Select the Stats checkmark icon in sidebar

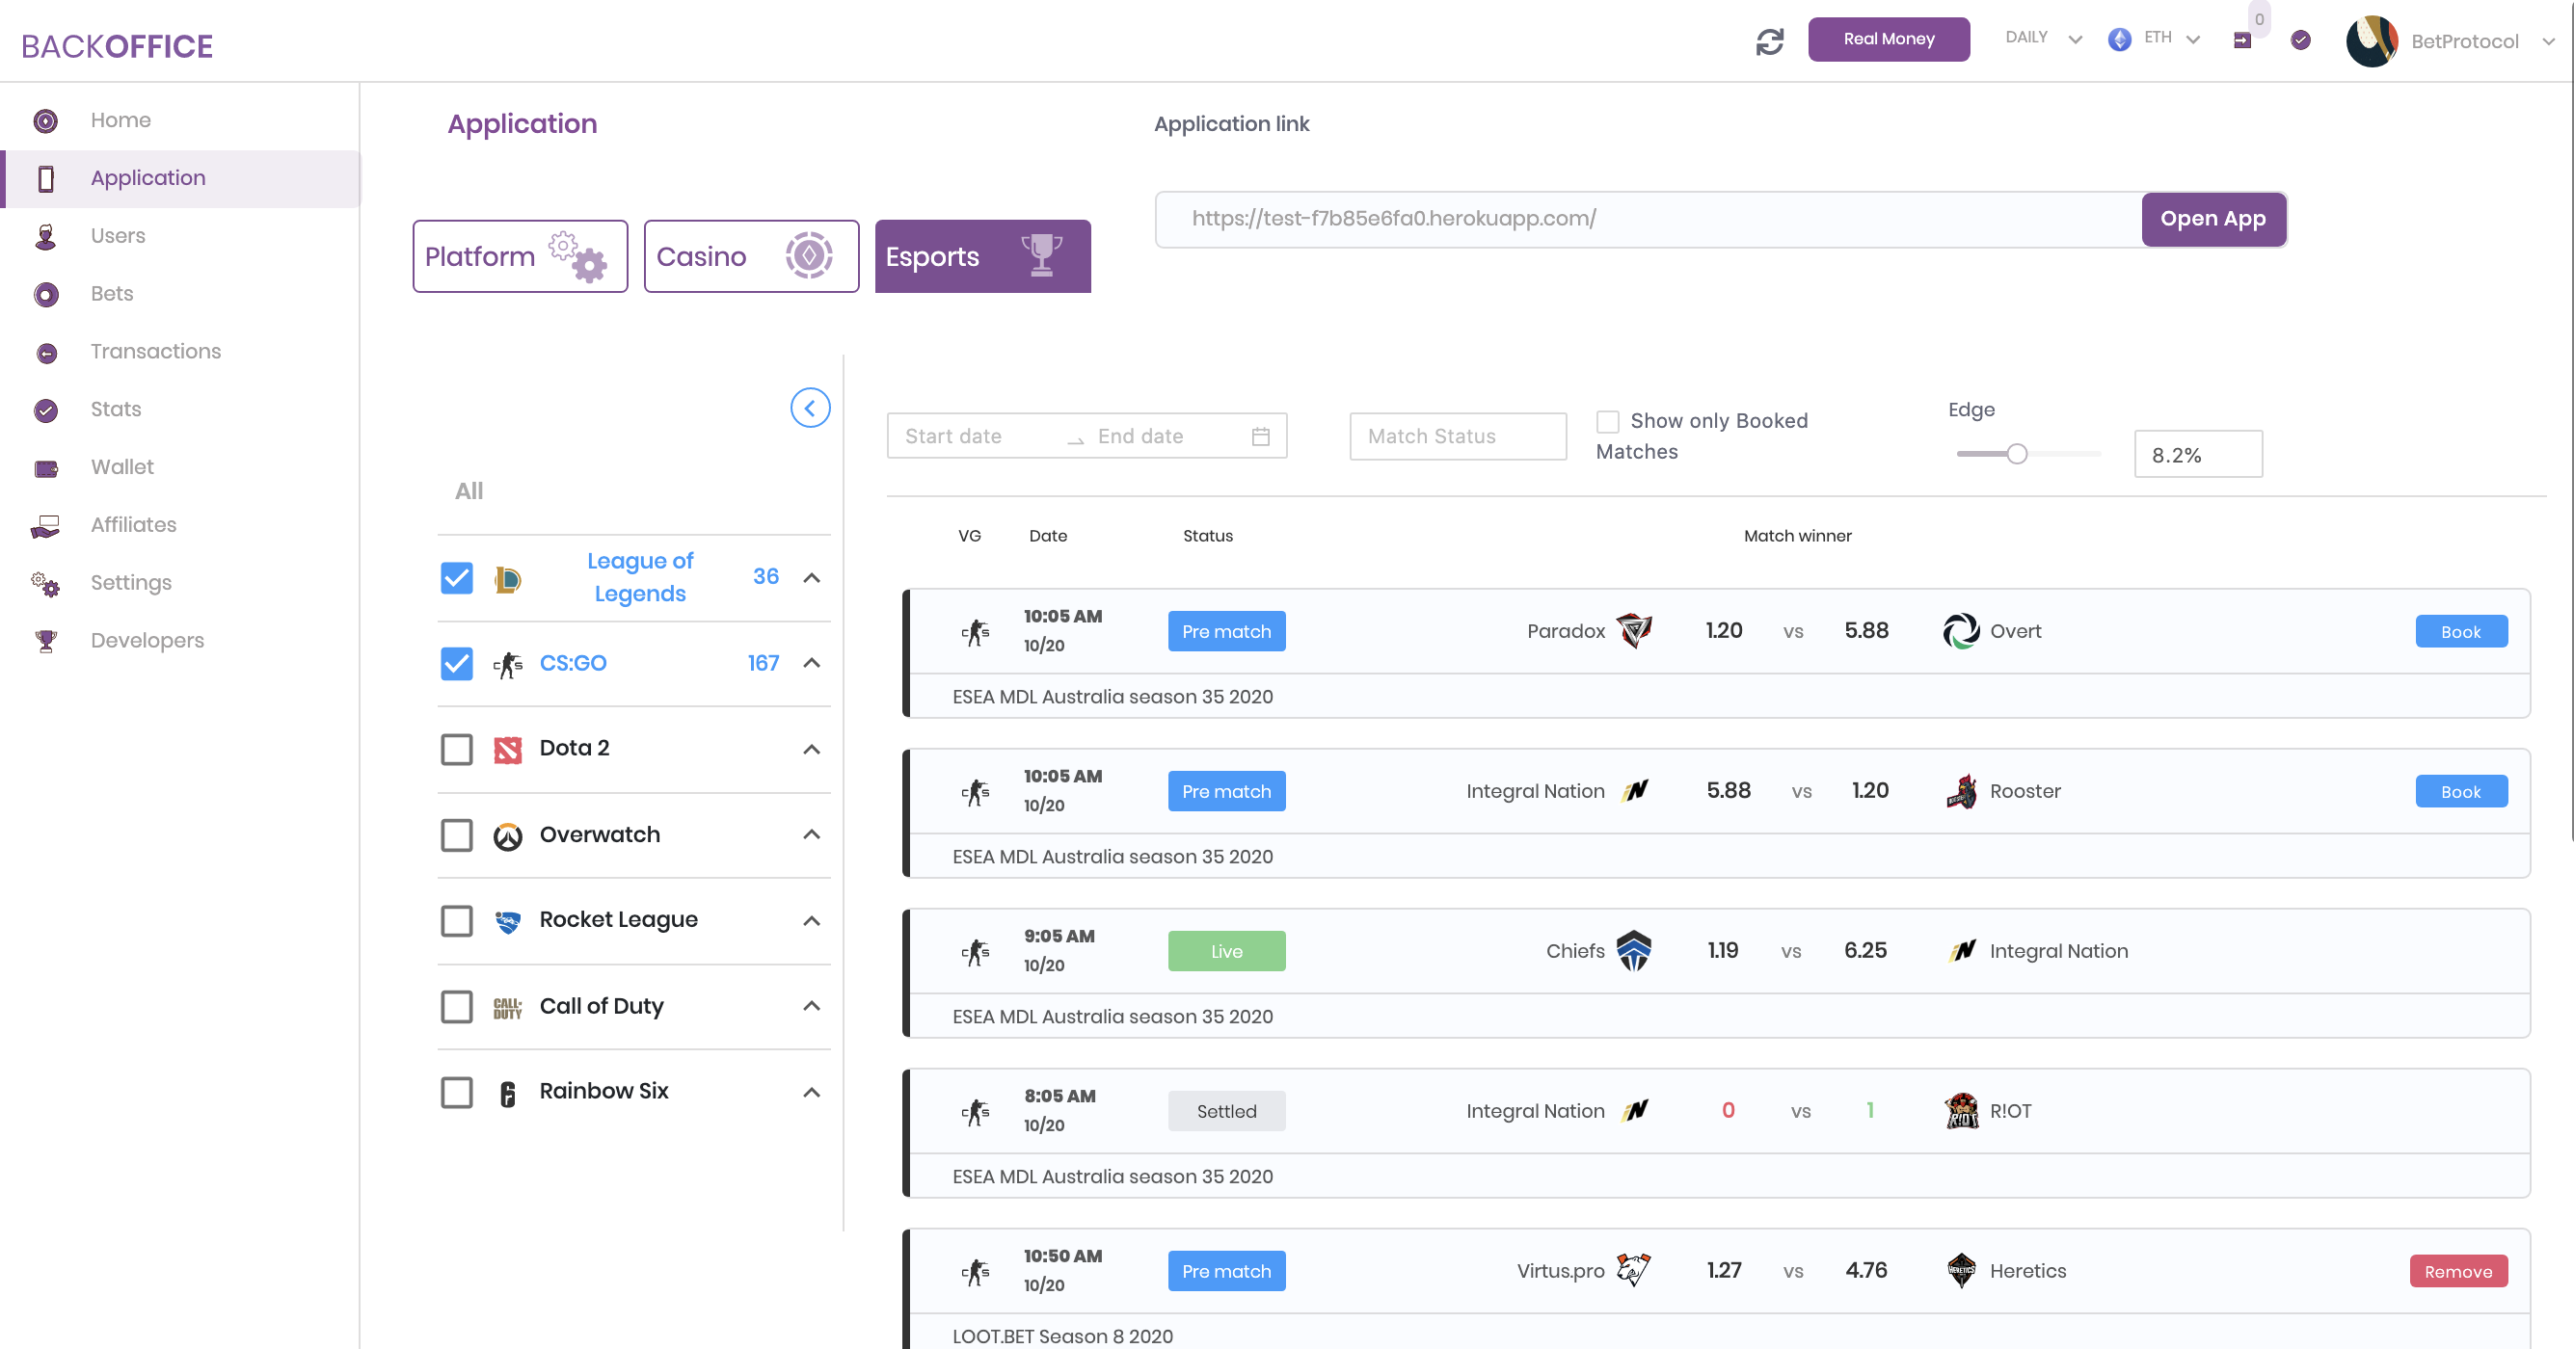46,410
